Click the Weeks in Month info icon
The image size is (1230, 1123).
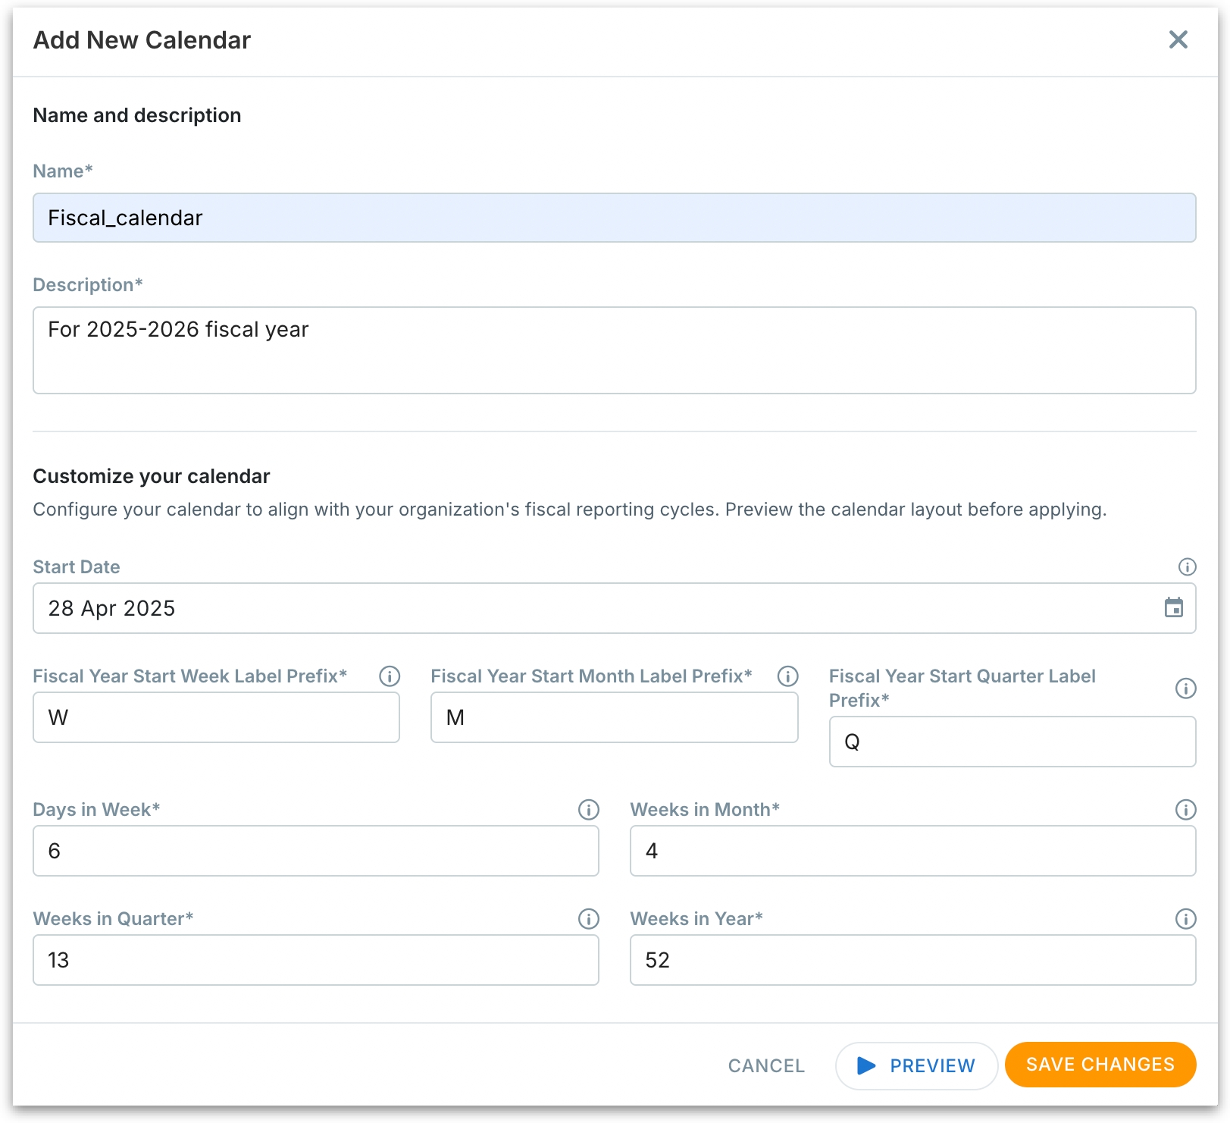pos(1185,810)
